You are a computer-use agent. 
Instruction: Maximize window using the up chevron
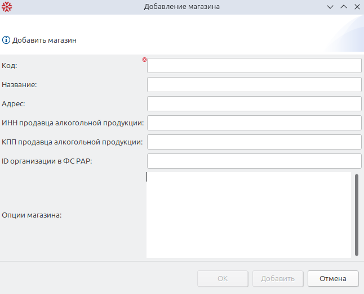(344, 7)
